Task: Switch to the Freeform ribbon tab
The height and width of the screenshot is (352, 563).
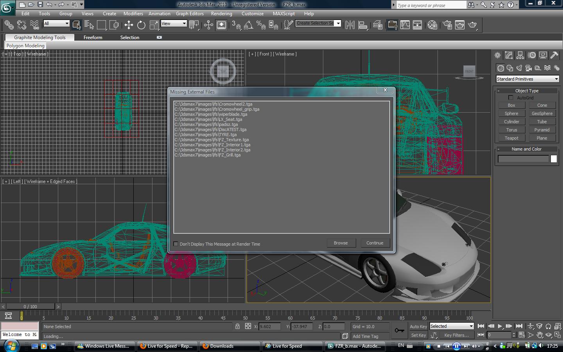Action: tap(93, 38)
